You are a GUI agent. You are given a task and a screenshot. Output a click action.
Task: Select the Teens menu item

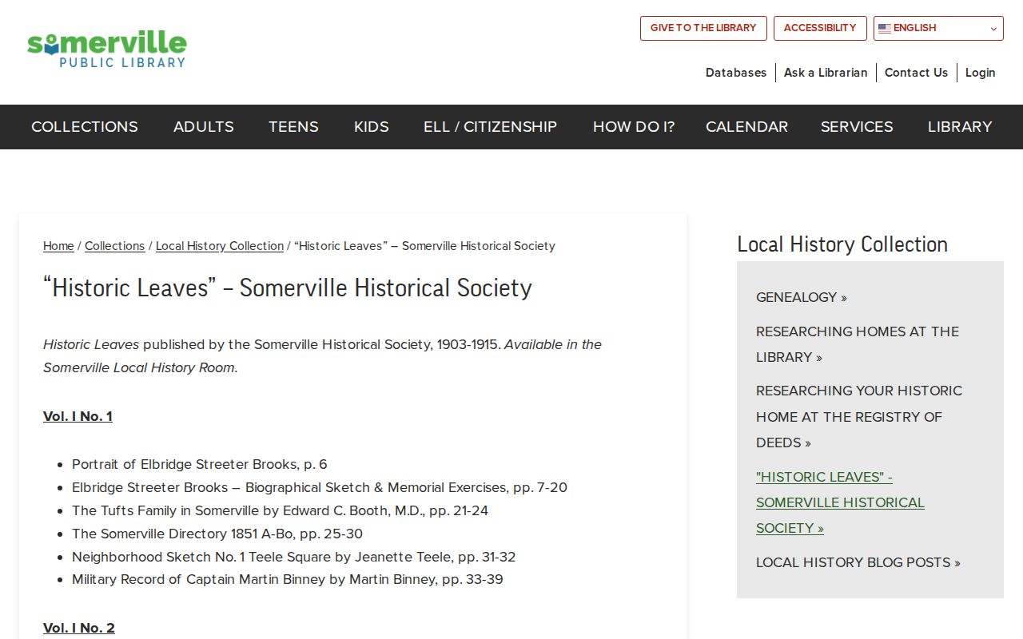point(293,127)
